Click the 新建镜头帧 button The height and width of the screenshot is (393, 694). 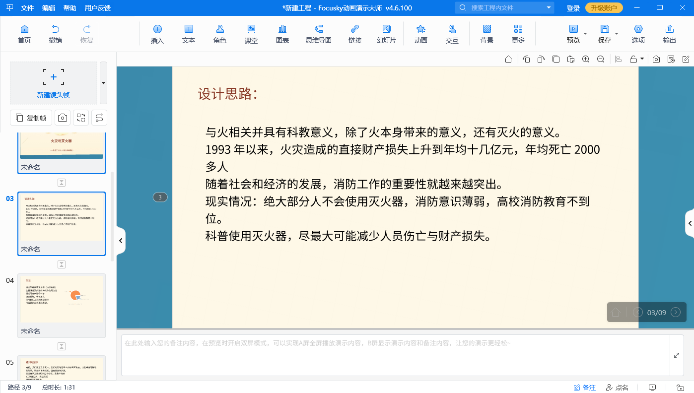[54, 83]
